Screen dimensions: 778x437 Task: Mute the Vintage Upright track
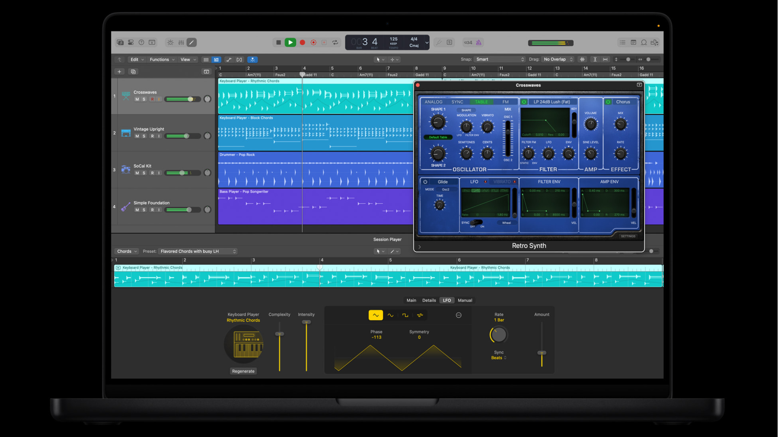[137, 136]
